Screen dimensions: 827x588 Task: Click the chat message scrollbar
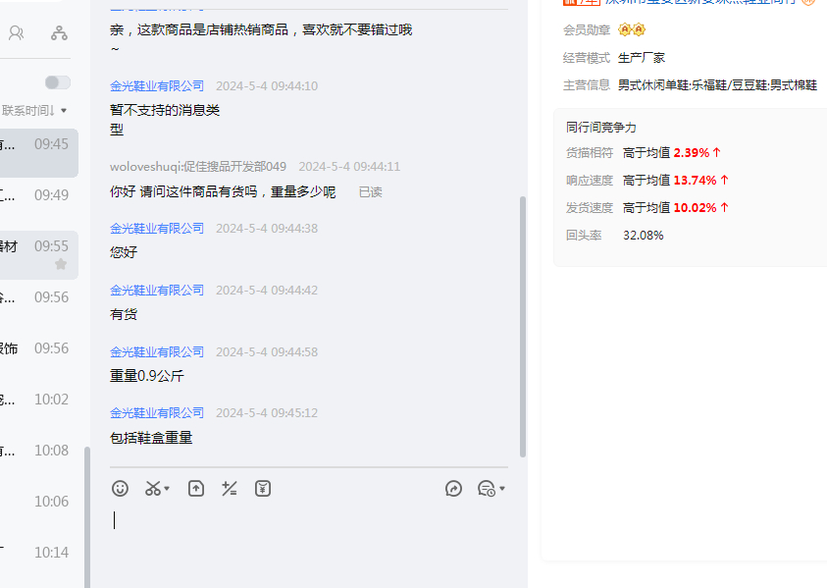point(523,327)
